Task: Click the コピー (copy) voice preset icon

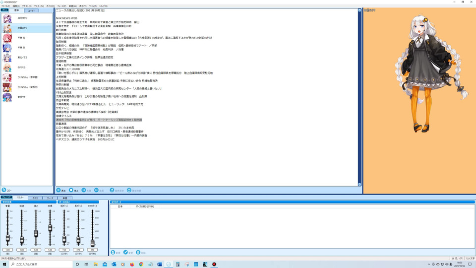Action: [4, 190]
